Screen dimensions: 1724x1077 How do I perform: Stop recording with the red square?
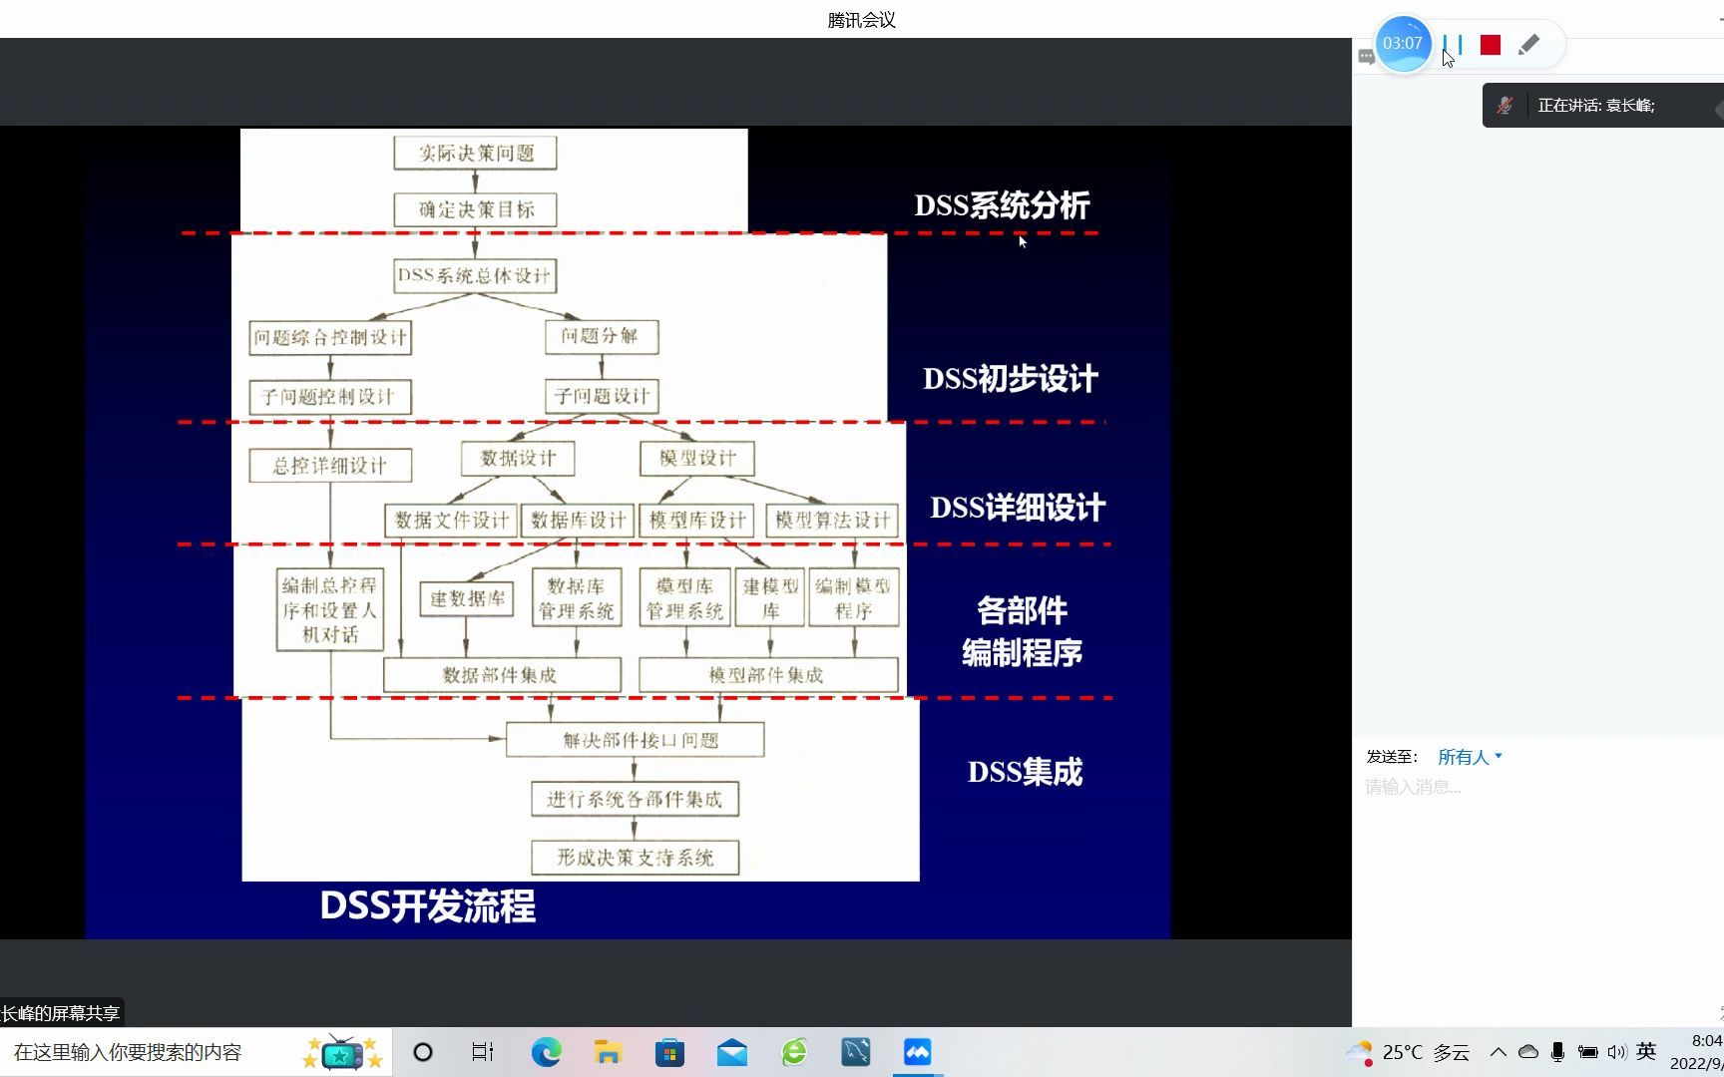point(1491,45)
